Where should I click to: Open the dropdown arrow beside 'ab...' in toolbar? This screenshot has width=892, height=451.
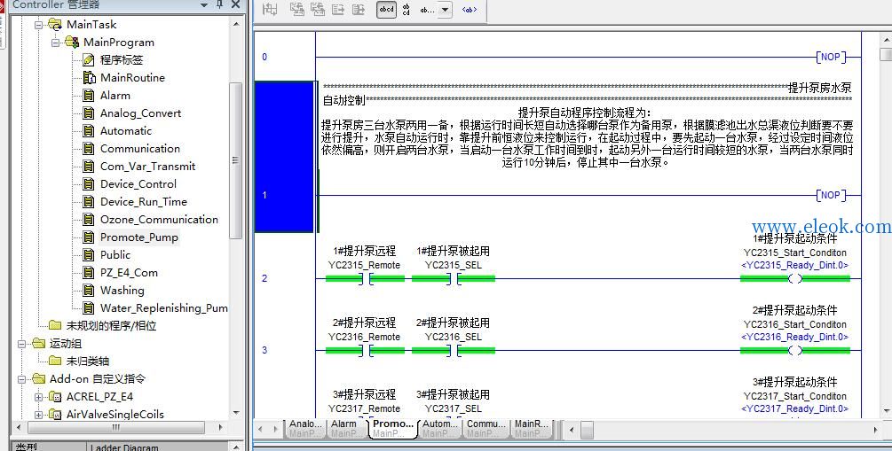point(445,10)
